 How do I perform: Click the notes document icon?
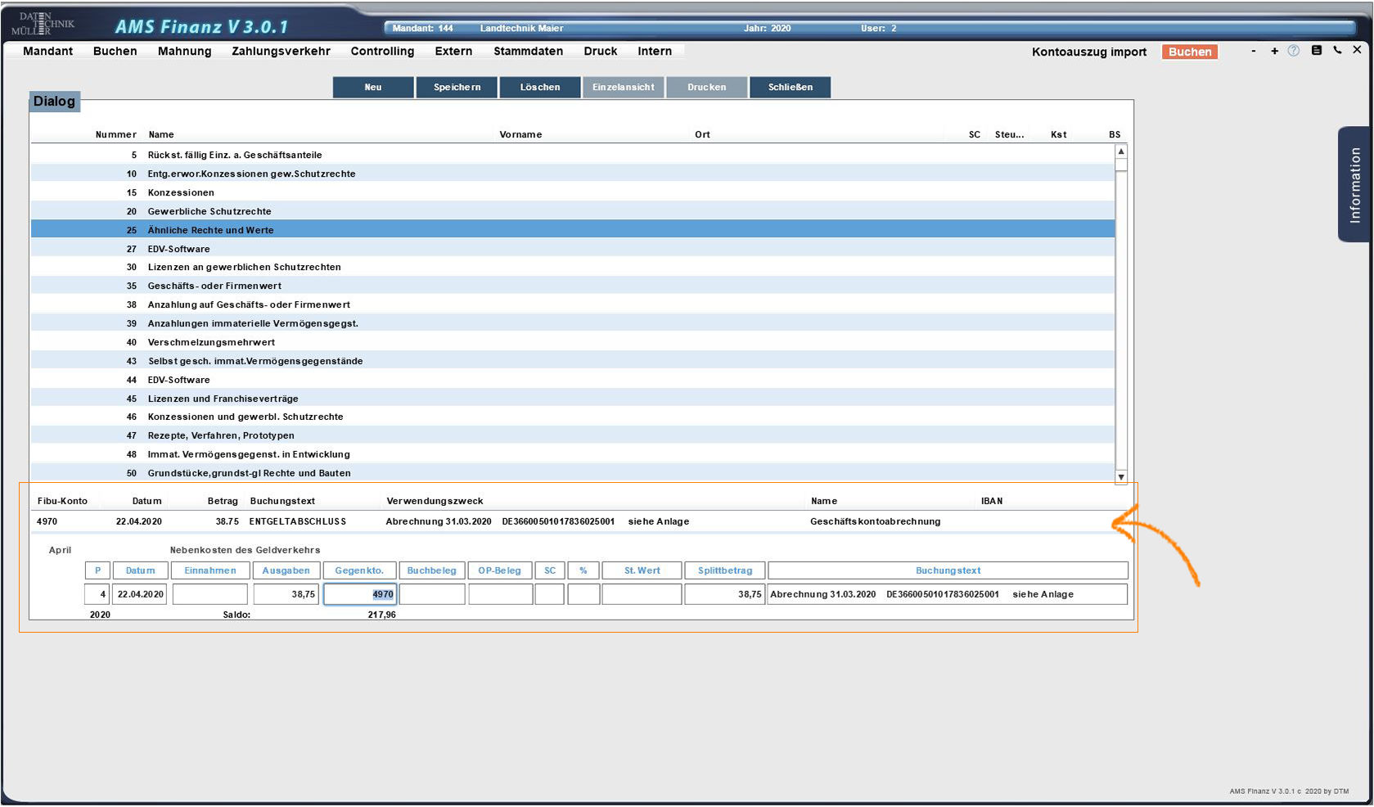click(x=1316, y=51)
